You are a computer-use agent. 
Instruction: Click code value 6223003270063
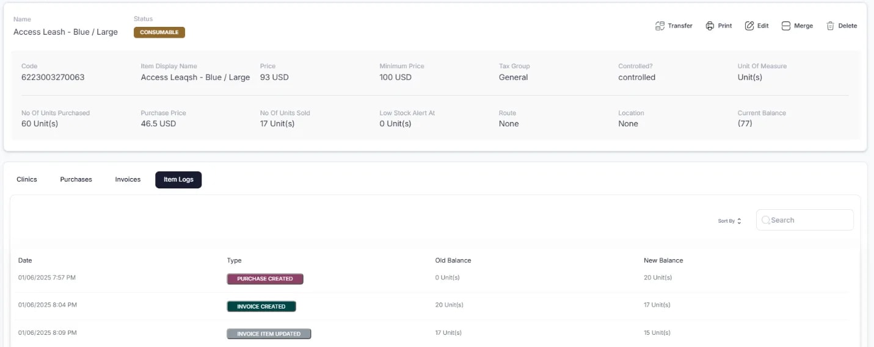(53, 77)
